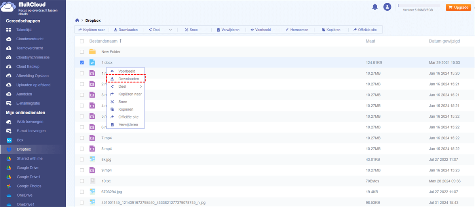Click Hernoemen toolbar button
This screenshot has width=475, height=207.
(x=297, y=30)
